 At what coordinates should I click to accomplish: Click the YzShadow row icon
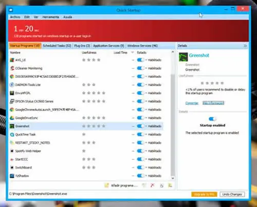click(12, 176)
